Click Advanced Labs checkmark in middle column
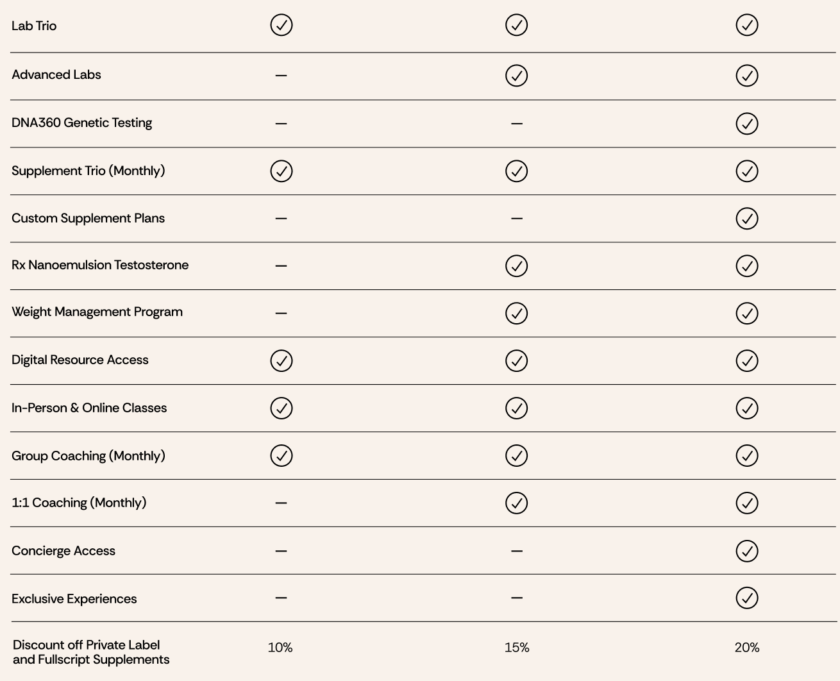 pos(516,75)
